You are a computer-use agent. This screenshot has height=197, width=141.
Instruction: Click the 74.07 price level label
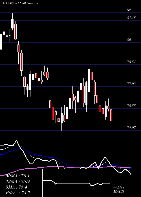pos(131,128)
